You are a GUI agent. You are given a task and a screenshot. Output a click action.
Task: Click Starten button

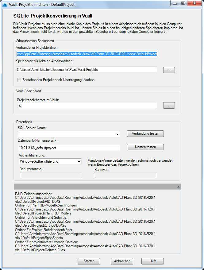(89, 261)
